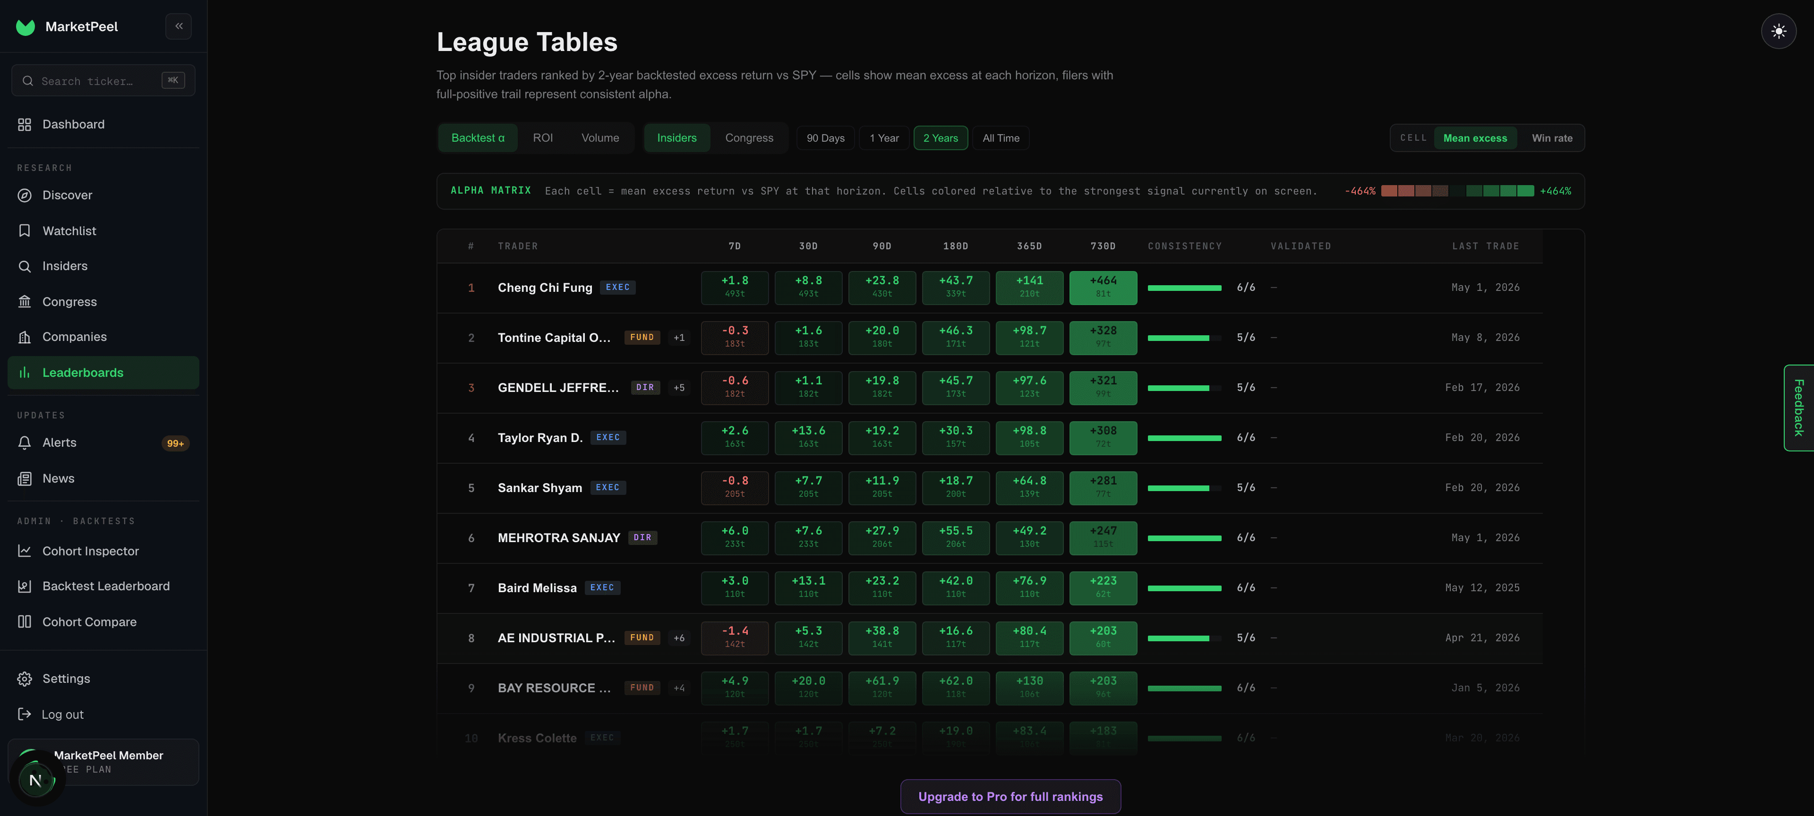Click the Cohort Inspector chart icon
1814x816 pixels.
25,551
